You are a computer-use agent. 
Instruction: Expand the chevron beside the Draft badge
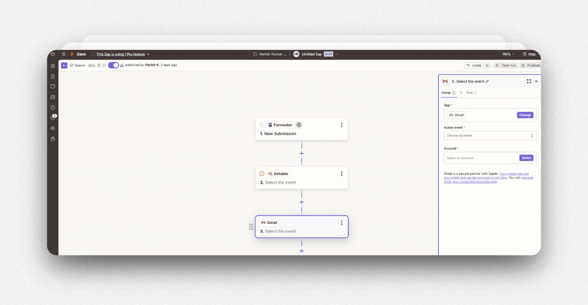pyautogui.click(x=337, y=54)
